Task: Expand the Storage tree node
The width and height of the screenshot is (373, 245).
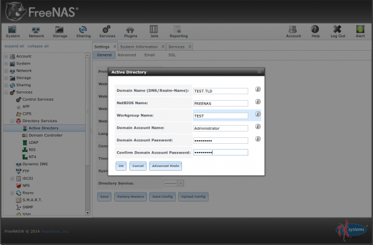Action: (6, 78)
